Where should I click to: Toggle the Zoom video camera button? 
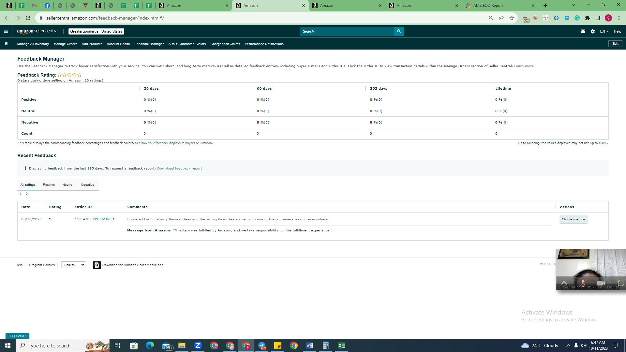601,283
